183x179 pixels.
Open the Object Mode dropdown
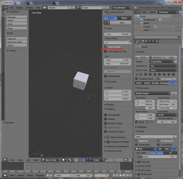click(51, 160)
